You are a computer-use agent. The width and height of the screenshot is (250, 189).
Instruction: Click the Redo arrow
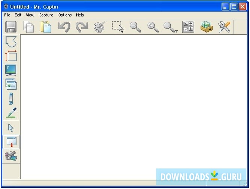(x=82, y=27)
